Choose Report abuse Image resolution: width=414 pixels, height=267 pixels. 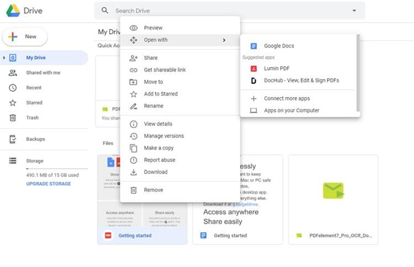tap(180, 160)
